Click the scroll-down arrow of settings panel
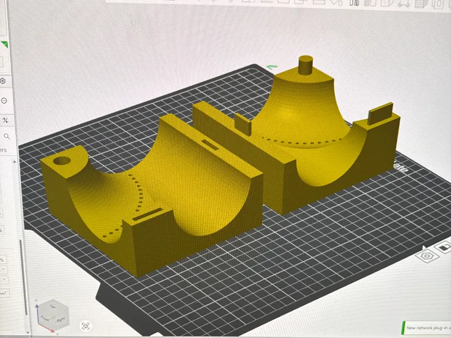Image resolution: width=451 pixels, height=338 pixels. (28, 332)
